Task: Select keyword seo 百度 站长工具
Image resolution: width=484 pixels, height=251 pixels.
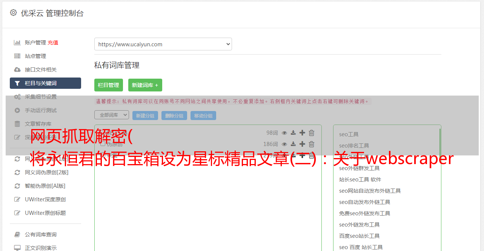Action: (361, 247)
